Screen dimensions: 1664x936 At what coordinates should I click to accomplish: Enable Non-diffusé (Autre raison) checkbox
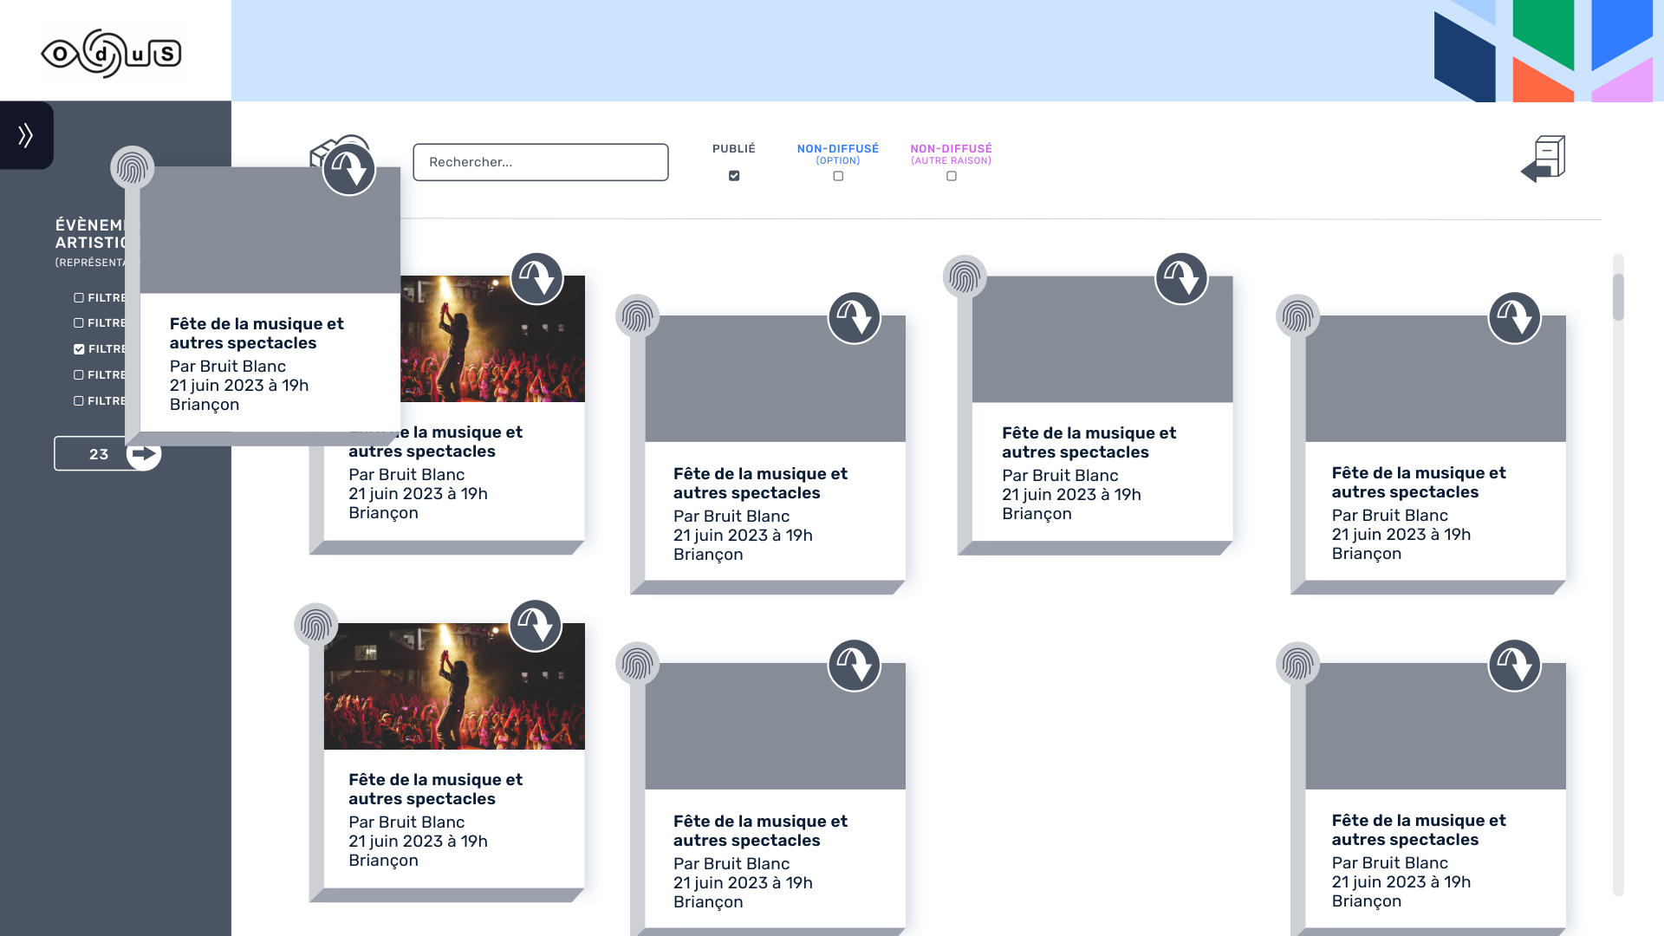click(952, 176)
